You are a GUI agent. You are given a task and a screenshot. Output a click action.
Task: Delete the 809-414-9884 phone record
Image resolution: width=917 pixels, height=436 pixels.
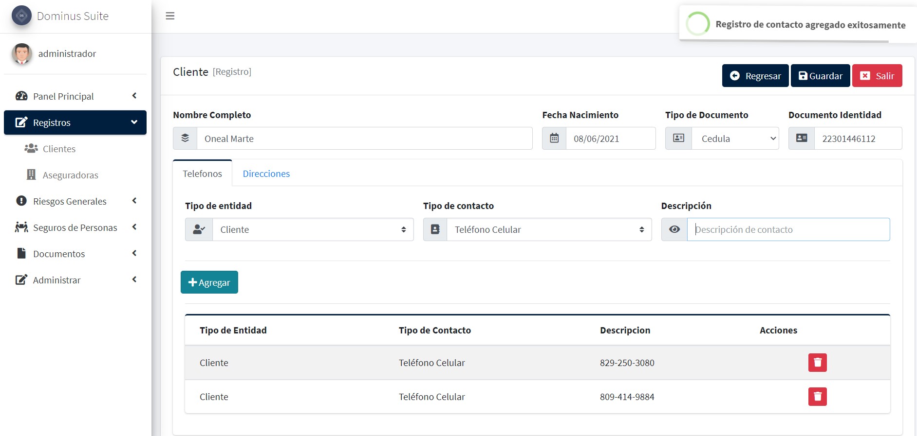click(817, 397)
